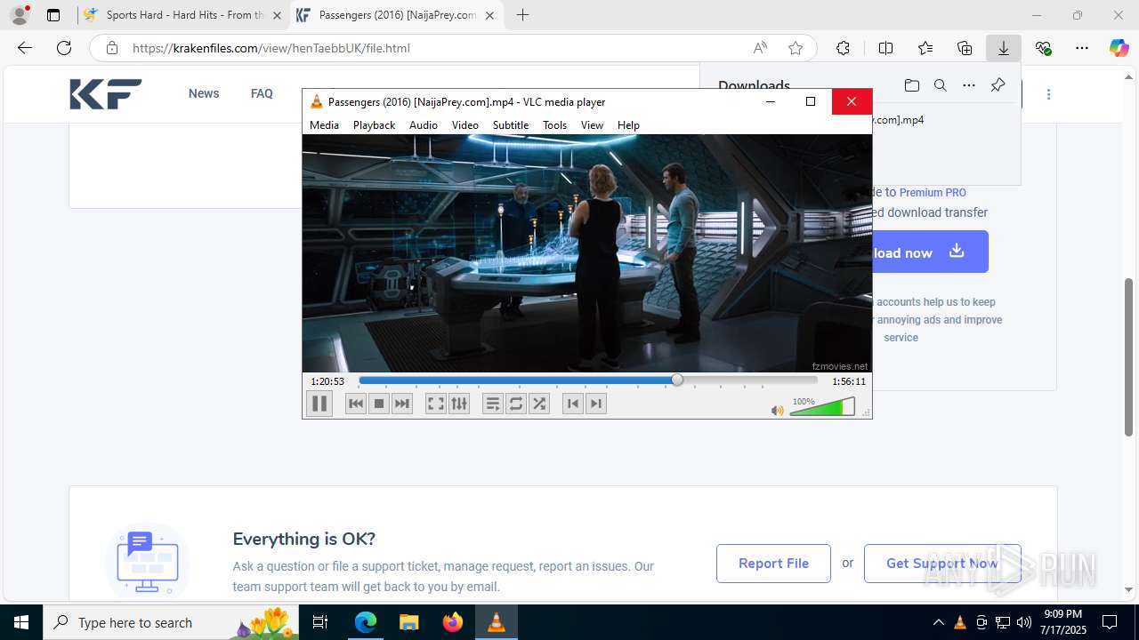Click VLC previous media button
This screenshot has width=1139, height=640.
356,404
